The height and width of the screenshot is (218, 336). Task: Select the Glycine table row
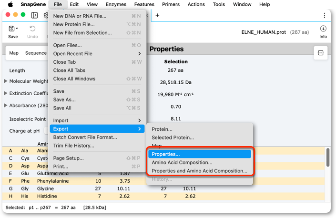click(163, 188)
